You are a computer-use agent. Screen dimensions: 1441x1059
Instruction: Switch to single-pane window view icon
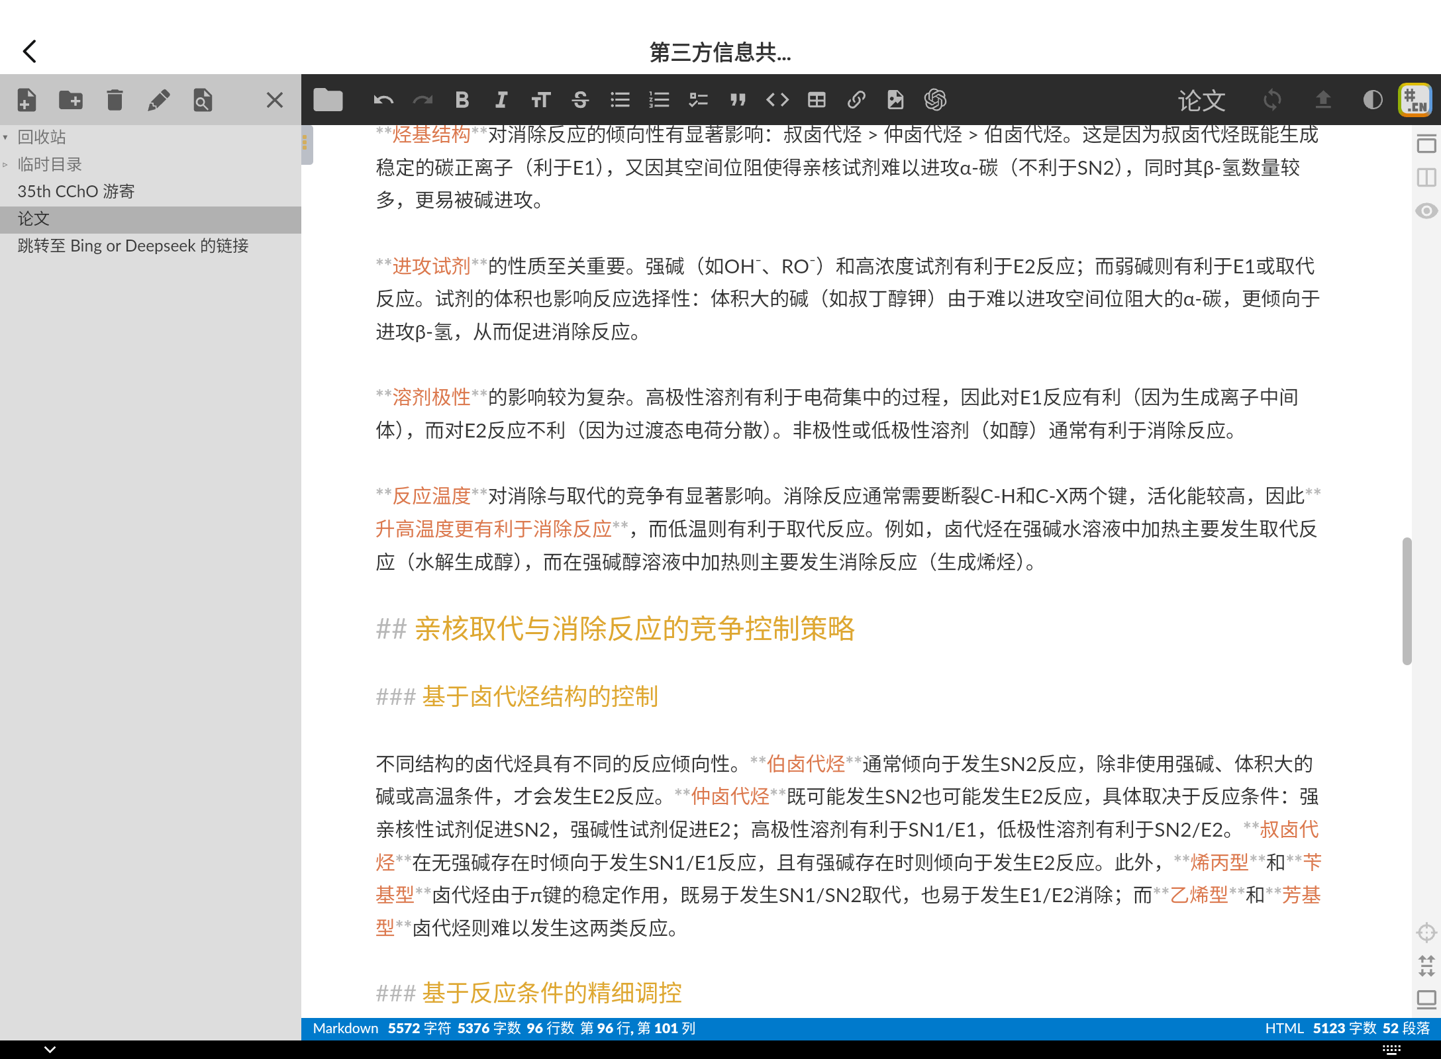1426,144
